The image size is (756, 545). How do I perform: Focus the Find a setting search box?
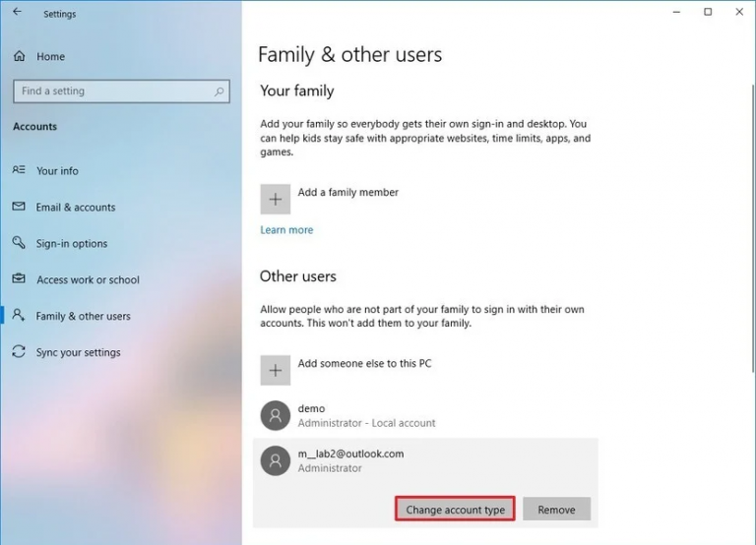[x=121, y=91]
